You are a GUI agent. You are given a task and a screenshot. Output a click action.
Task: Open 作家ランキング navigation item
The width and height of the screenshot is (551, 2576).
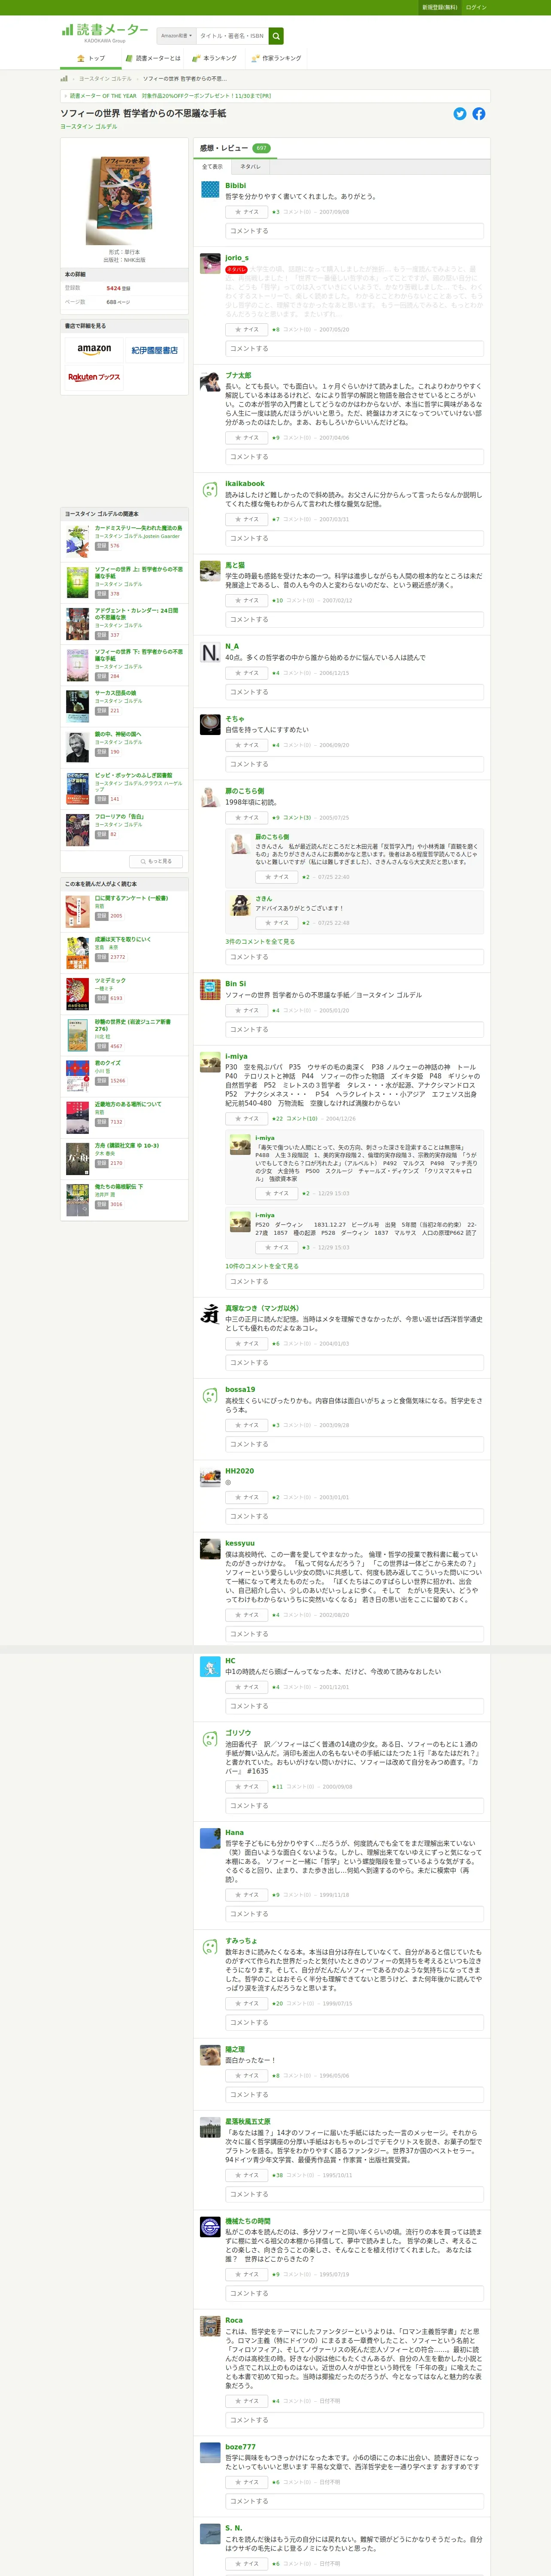coord(276,59)
